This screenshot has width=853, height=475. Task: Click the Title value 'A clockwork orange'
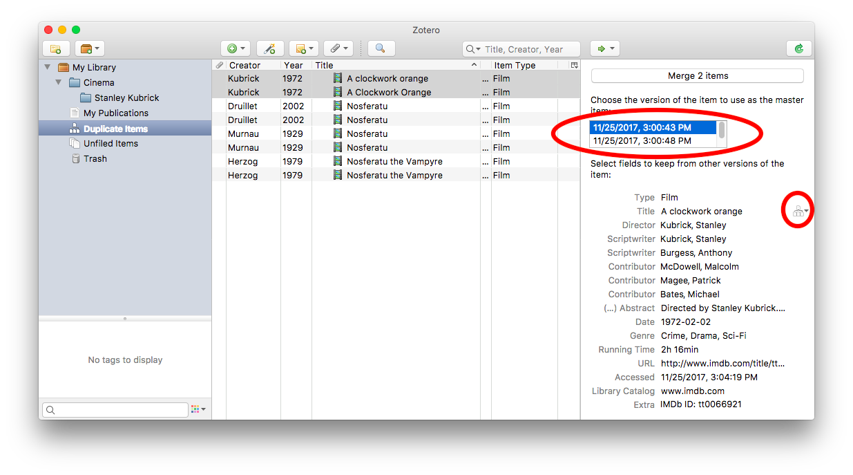pyautogui.click(x=701, y=211)
